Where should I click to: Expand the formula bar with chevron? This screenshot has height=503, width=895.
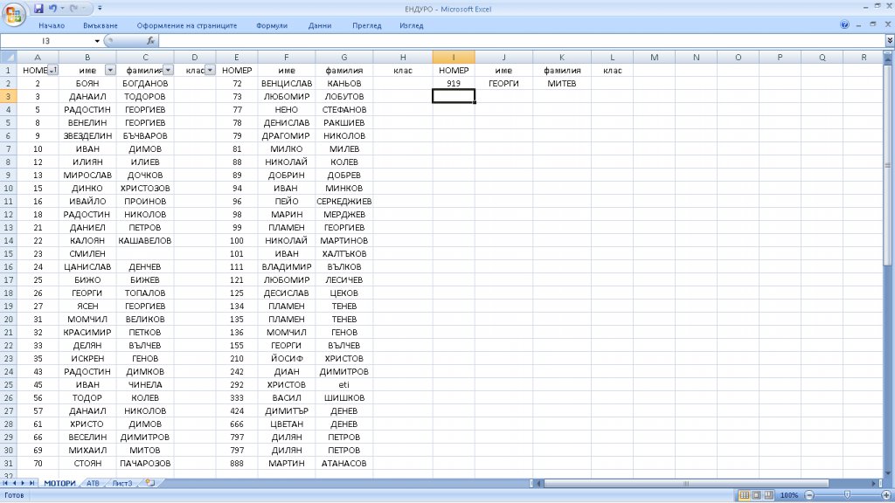tap(889, 41)
